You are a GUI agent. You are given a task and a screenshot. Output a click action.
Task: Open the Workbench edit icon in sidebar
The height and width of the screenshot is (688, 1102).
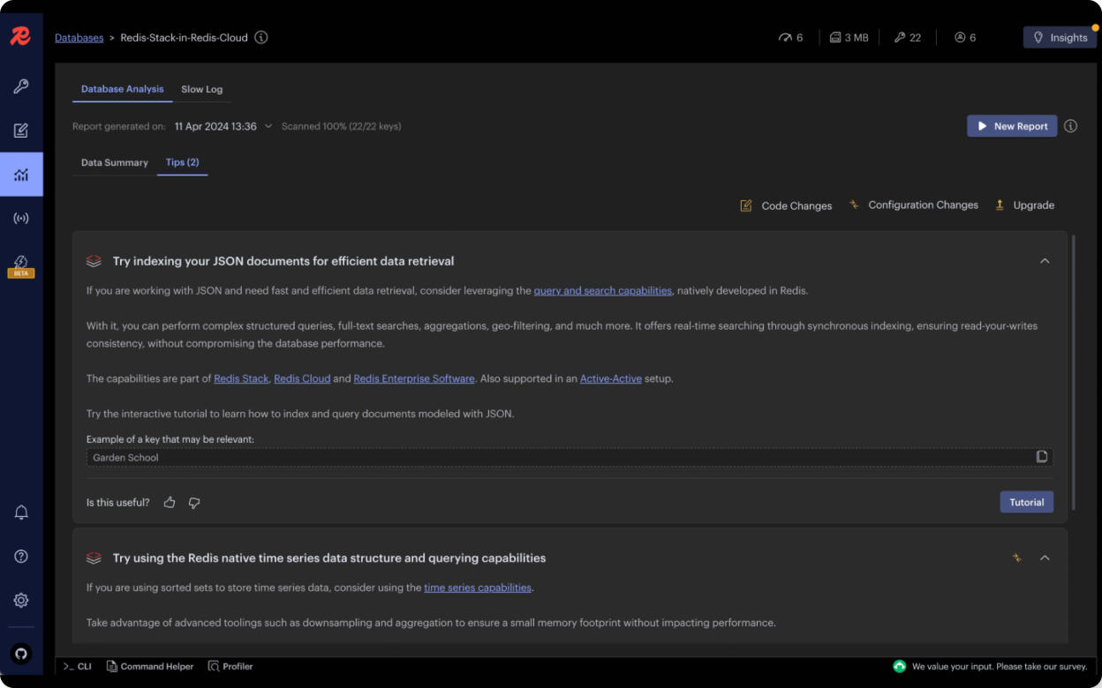pyautogui.click(x=21, y=131)
